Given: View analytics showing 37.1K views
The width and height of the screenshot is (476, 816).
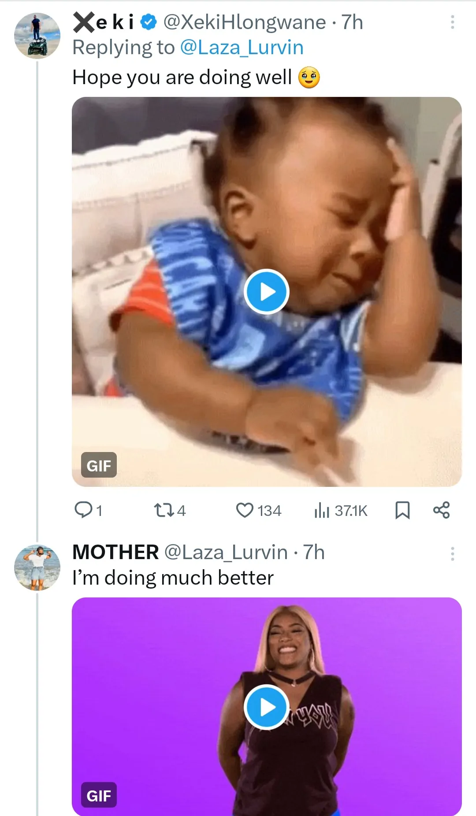Looking at the screenshot, I should tap(341, 510).
